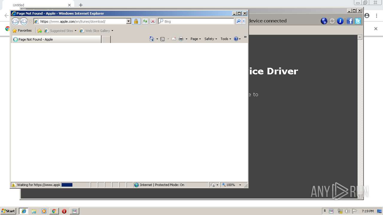Click the Internet Protected Mode zone indicator
Screen dimensions: 383x215
pos(171,185)
